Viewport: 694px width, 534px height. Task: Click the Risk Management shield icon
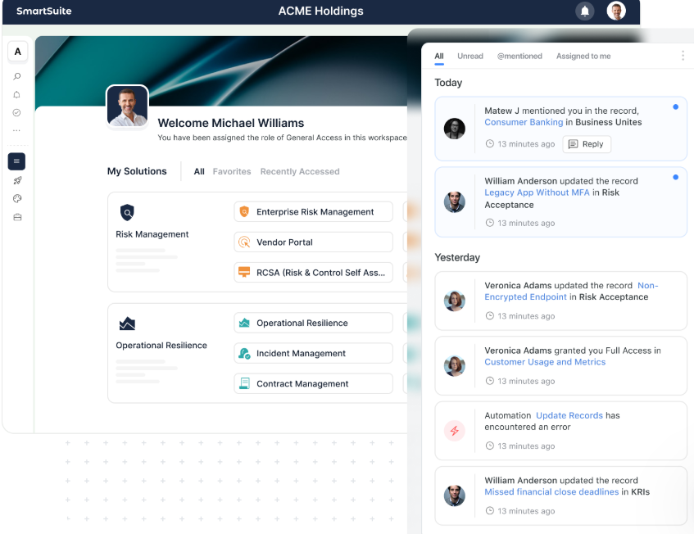(x=127, y=213)
